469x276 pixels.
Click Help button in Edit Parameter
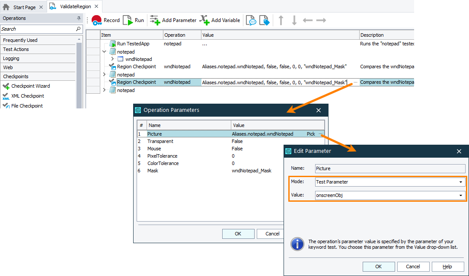(447, 266)
